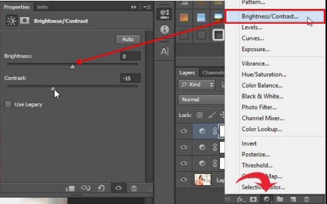Delete this adjustment layer from Properties panel

coord(134,188)
